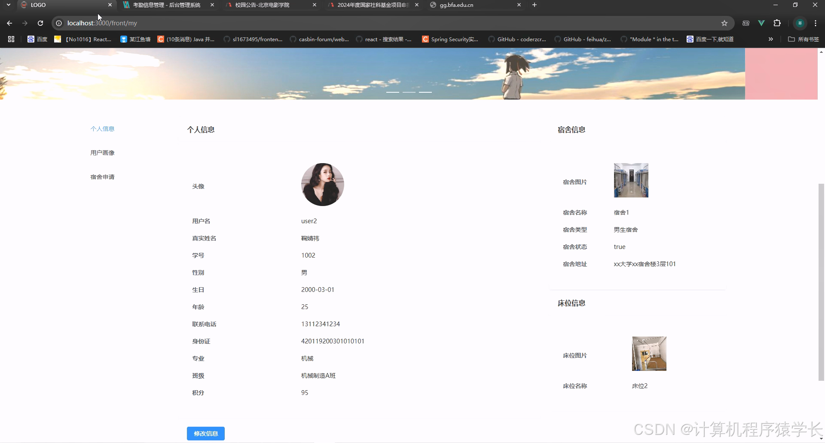The image size is (825, 443).
Task: Select 宿舍申请 in the sidebar menu
Action: 102,176
